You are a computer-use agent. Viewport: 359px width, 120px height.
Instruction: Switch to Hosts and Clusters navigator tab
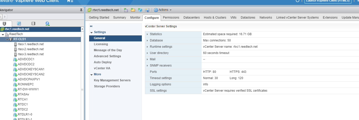pyautogui.click(x=4, y=24)
